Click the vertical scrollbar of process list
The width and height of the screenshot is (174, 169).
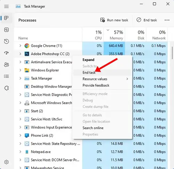point(172,53)
